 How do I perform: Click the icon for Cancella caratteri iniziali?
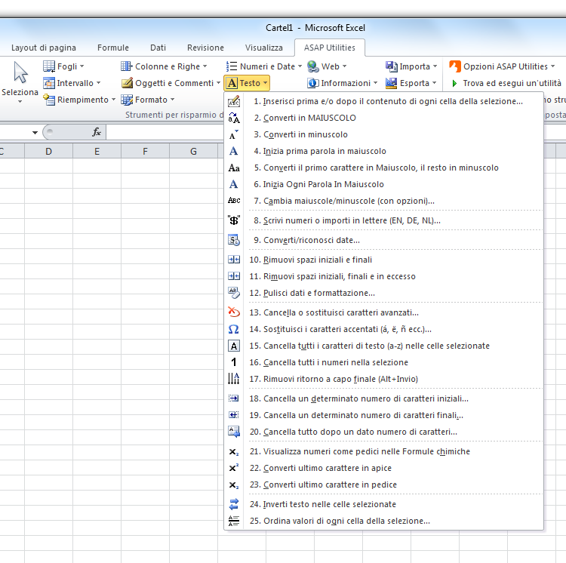(234, 398)
